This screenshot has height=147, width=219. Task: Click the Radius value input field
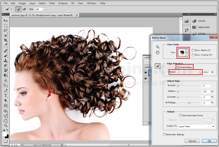[x=206, y=72]
